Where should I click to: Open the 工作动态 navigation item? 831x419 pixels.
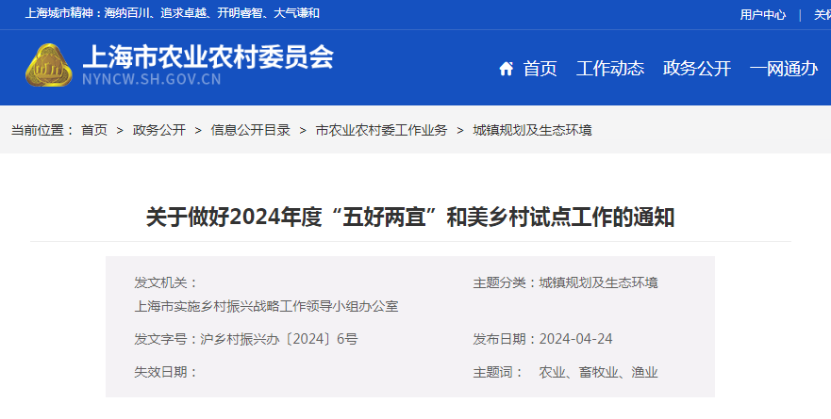610,69
